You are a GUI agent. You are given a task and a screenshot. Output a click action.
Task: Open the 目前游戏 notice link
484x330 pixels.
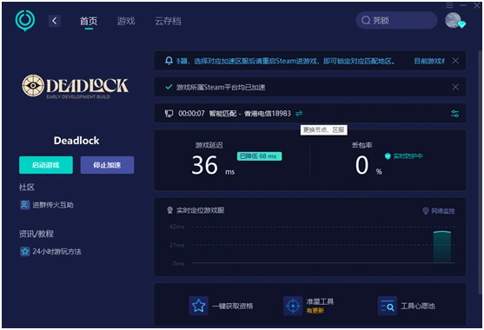coord(429,61)
